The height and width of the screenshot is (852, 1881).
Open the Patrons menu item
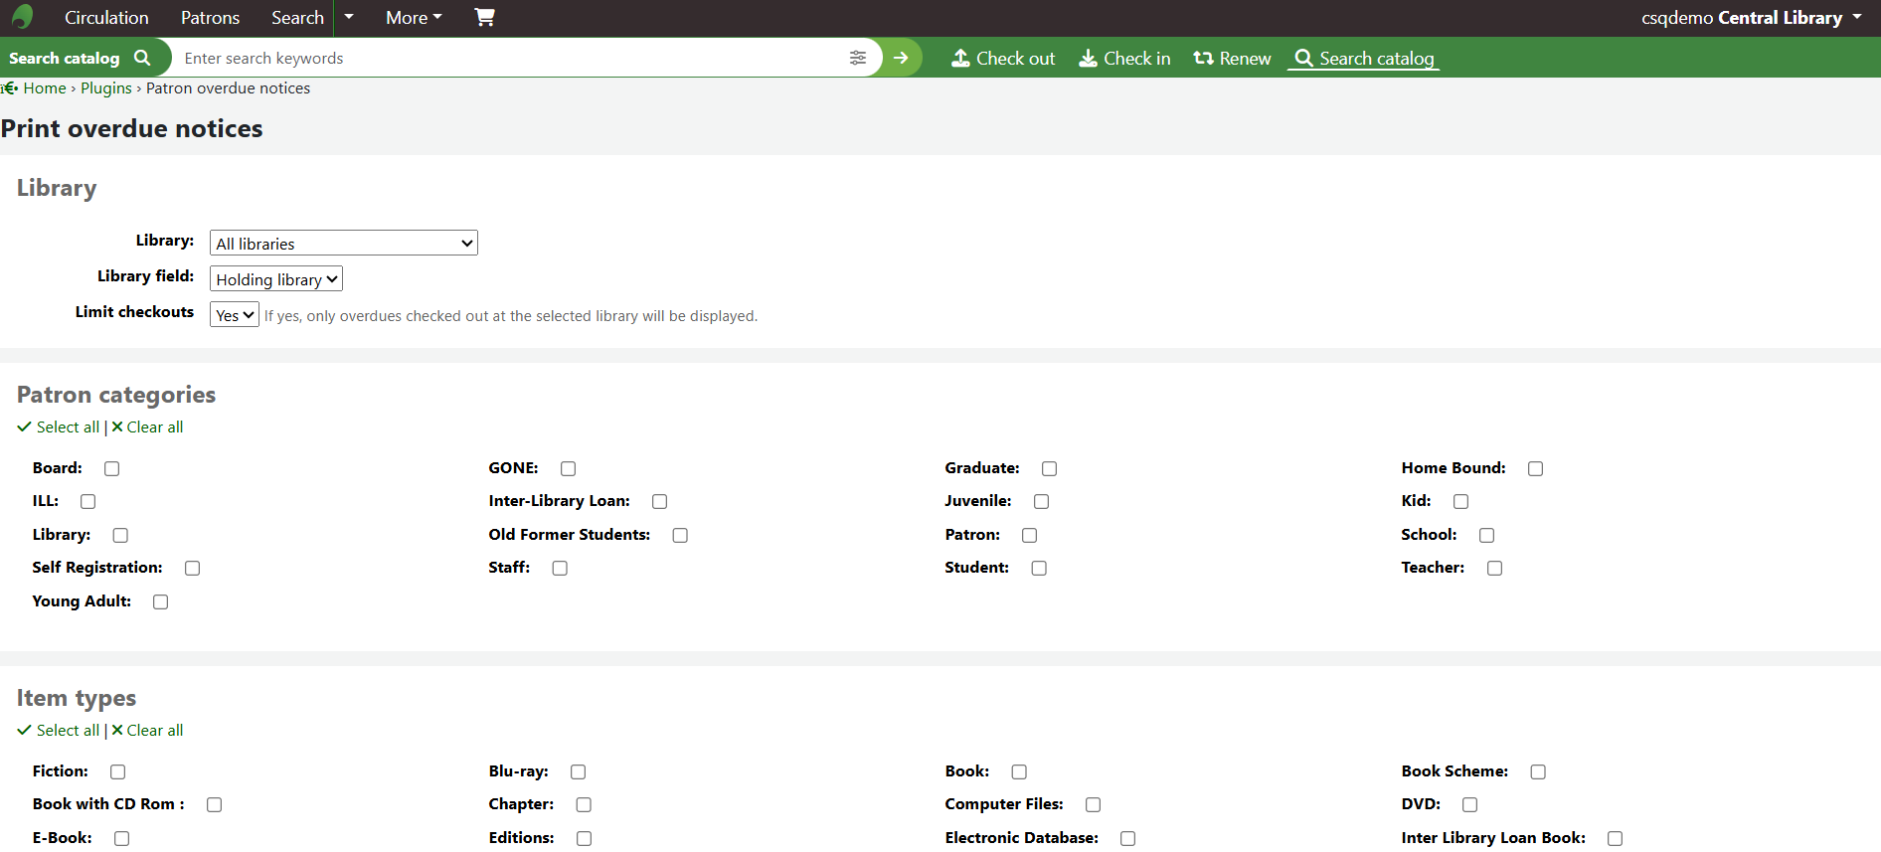point(210,18)
